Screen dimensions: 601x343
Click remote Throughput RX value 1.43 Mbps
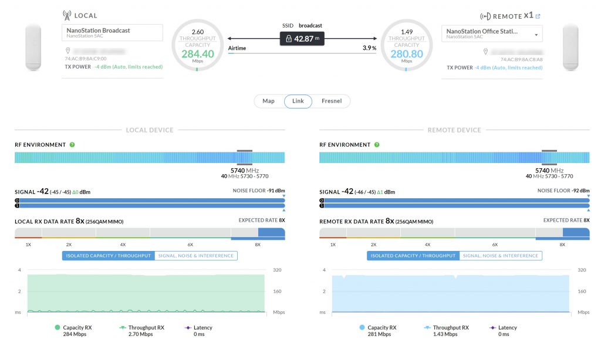(445, 334)
